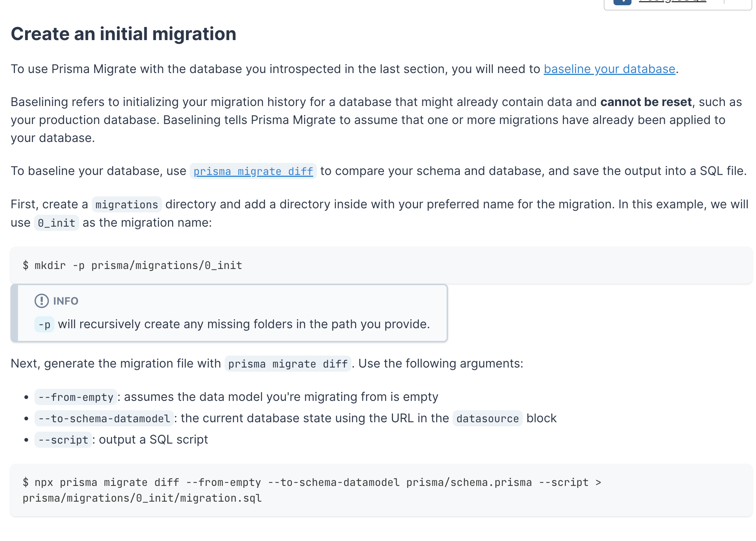Click 'prisma migrate diff' code in 'Next, generate' sentence
This screenshot has width=756, height=541.
(288, 364)
